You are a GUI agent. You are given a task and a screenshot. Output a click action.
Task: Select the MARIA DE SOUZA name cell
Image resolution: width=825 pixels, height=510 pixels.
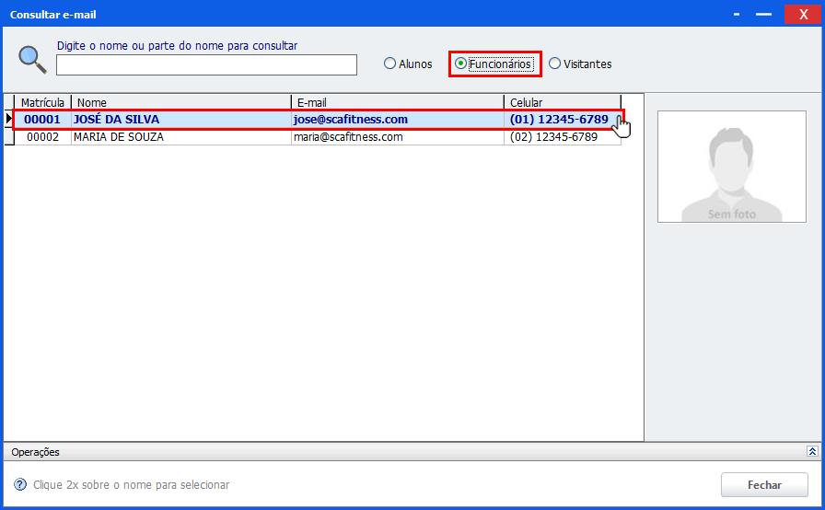point(181,136)
